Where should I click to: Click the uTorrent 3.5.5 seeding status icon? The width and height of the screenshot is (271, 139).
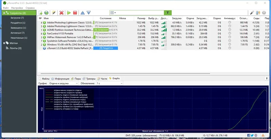click(x=44, y=48)
